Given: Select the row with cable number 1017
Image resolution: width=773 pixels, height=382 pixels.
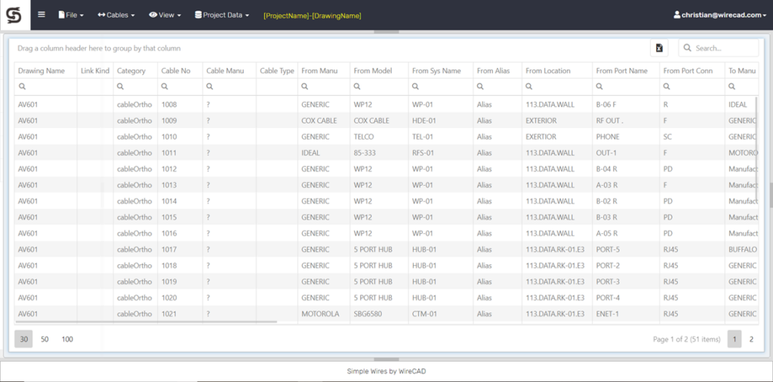Looking at the screenshot, I should (x=169, y=249).
